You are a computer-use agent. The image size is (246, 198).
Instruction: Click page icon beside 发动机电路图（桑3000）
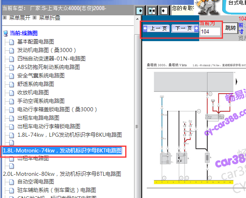(11, 50)
